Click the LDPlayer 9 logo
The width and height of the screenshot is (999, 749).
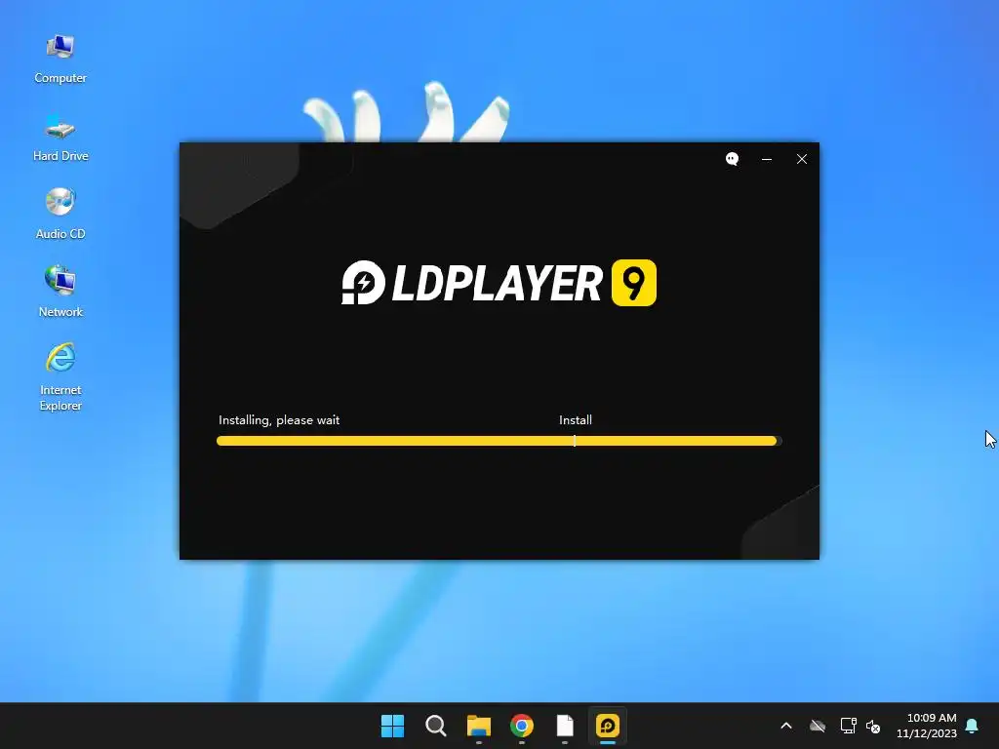point(499,283)
